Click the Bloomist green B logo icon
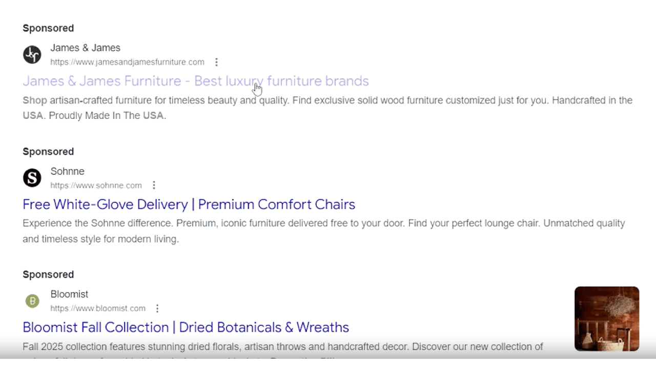The width and height of the screenshot is (656, 369). [x=32, y=301]
